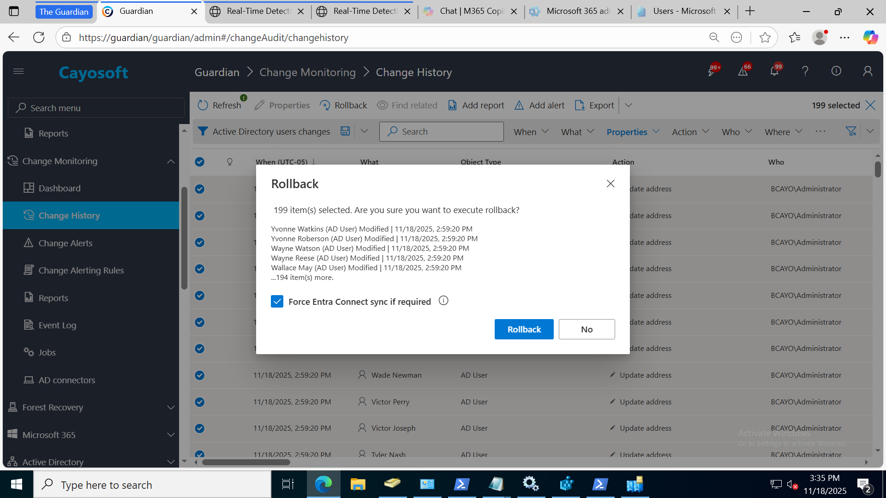The image size is (886, 498).
Task: Click the Export toolbar icon
Action: [x=580, y=105]
